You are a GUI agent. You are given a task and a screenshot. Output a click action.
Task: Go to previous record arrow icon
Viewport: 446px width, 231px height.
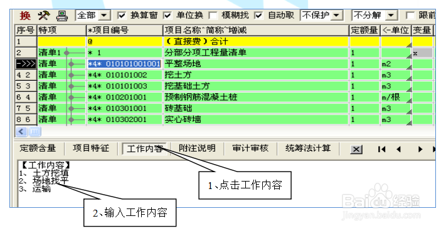point(398,149)
